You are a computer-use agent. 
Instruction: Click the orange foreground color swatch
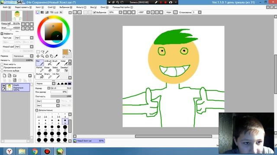pos(65,52)
